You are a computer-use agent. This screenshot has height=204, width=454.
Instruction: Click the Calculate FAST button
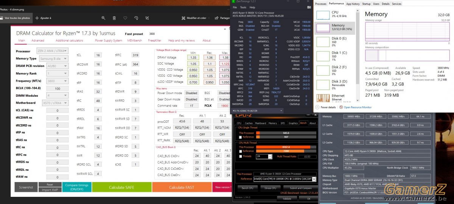[182, 187]
